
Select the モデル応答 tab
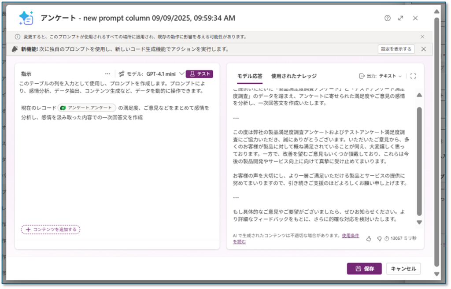tap(250, 76)
